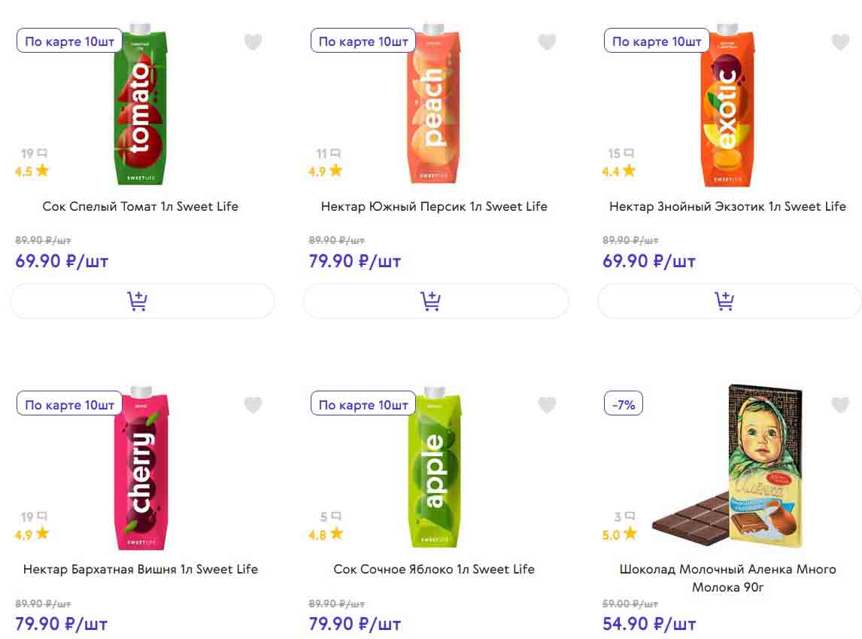Click heart icon on apple juice
The height and width of the screenshot is (639, 862).
coord(547,405)
